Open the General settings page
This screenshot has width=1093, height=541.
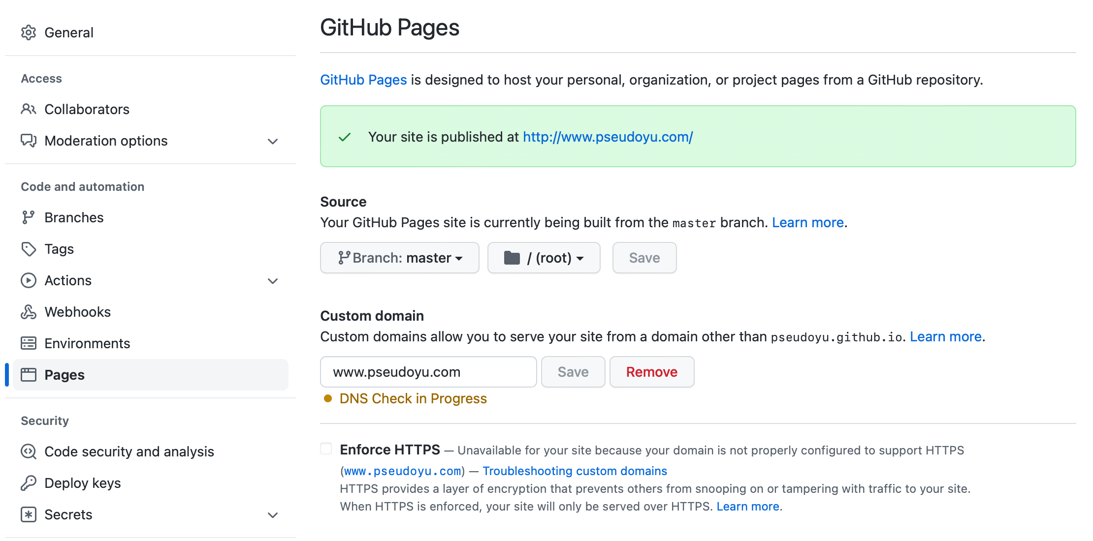click(69, 32)
